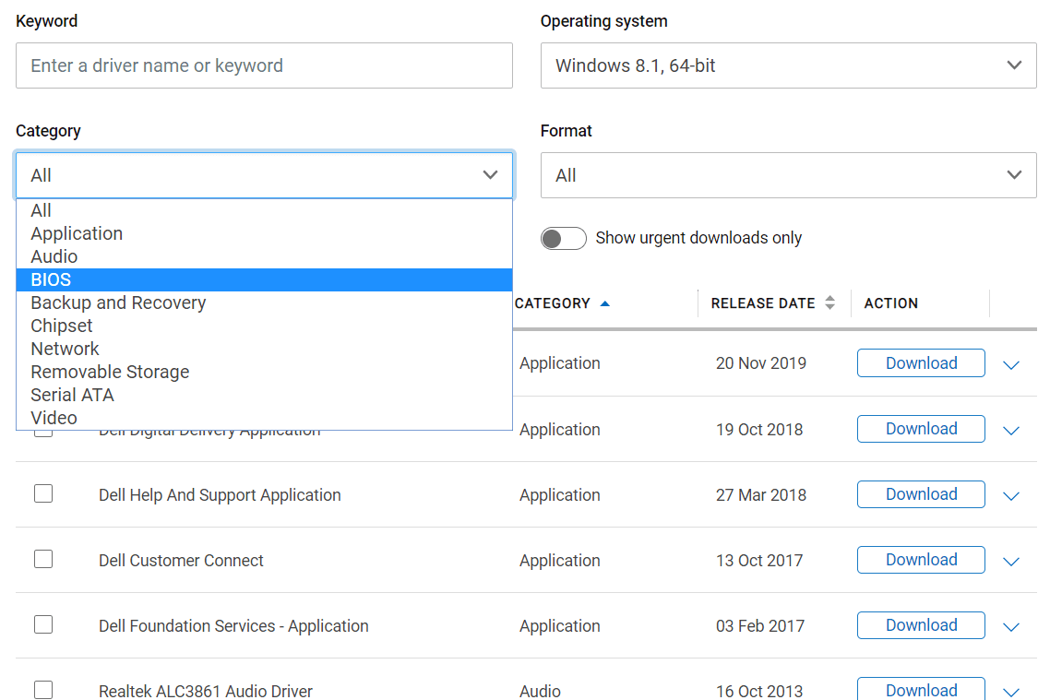Click the 03 Feb 2017 release date
The height and width of the screenshot is (700, 1050).
[760, 626]
